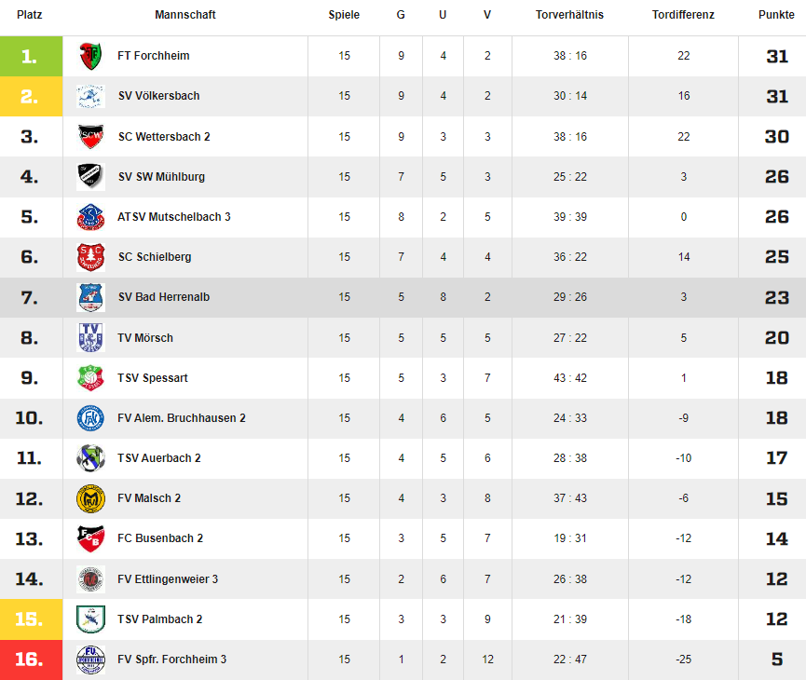
Task: Click the FC Busenbach 2 club crest
Action: tap(90, 538)
